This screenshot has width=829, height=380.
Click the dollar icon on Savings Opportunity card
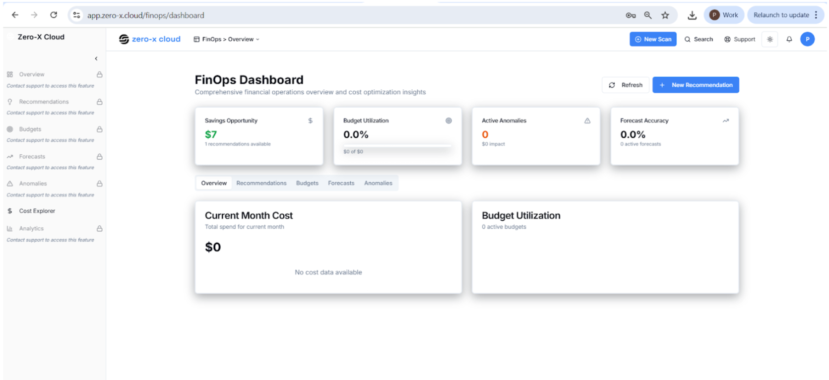pyautogui.click(x=311, y=121)
